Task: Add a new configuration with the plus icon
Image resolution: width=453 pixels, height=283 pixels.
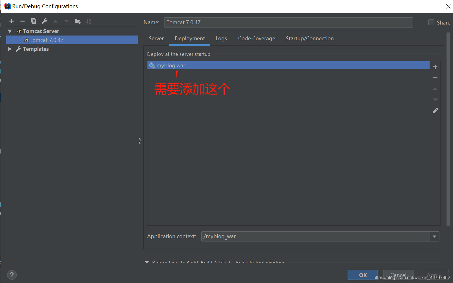Action: click(x=12, y=21)
